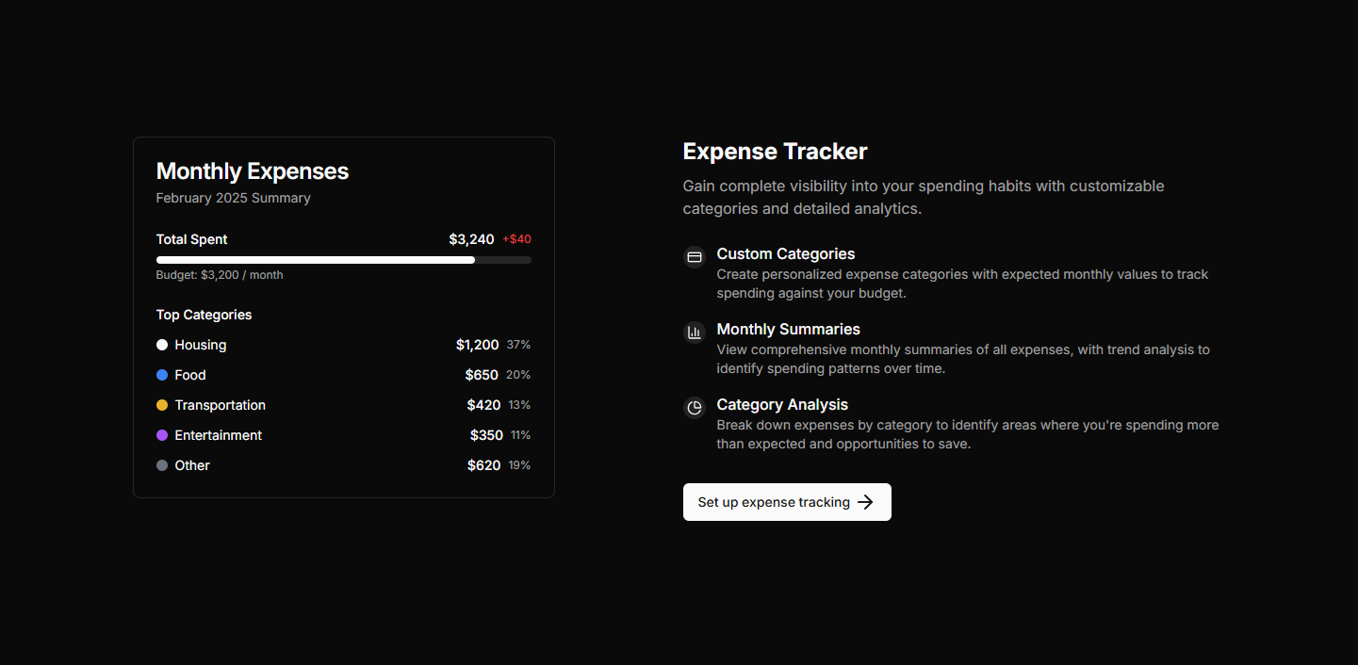Click the Top Categories section header

pyautogui.click(x=204, y=315)
